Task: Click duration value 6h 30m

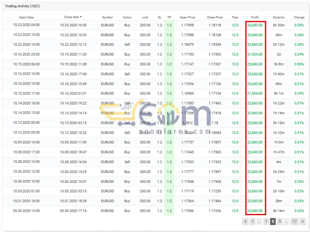Action: [x=279, y=25]
